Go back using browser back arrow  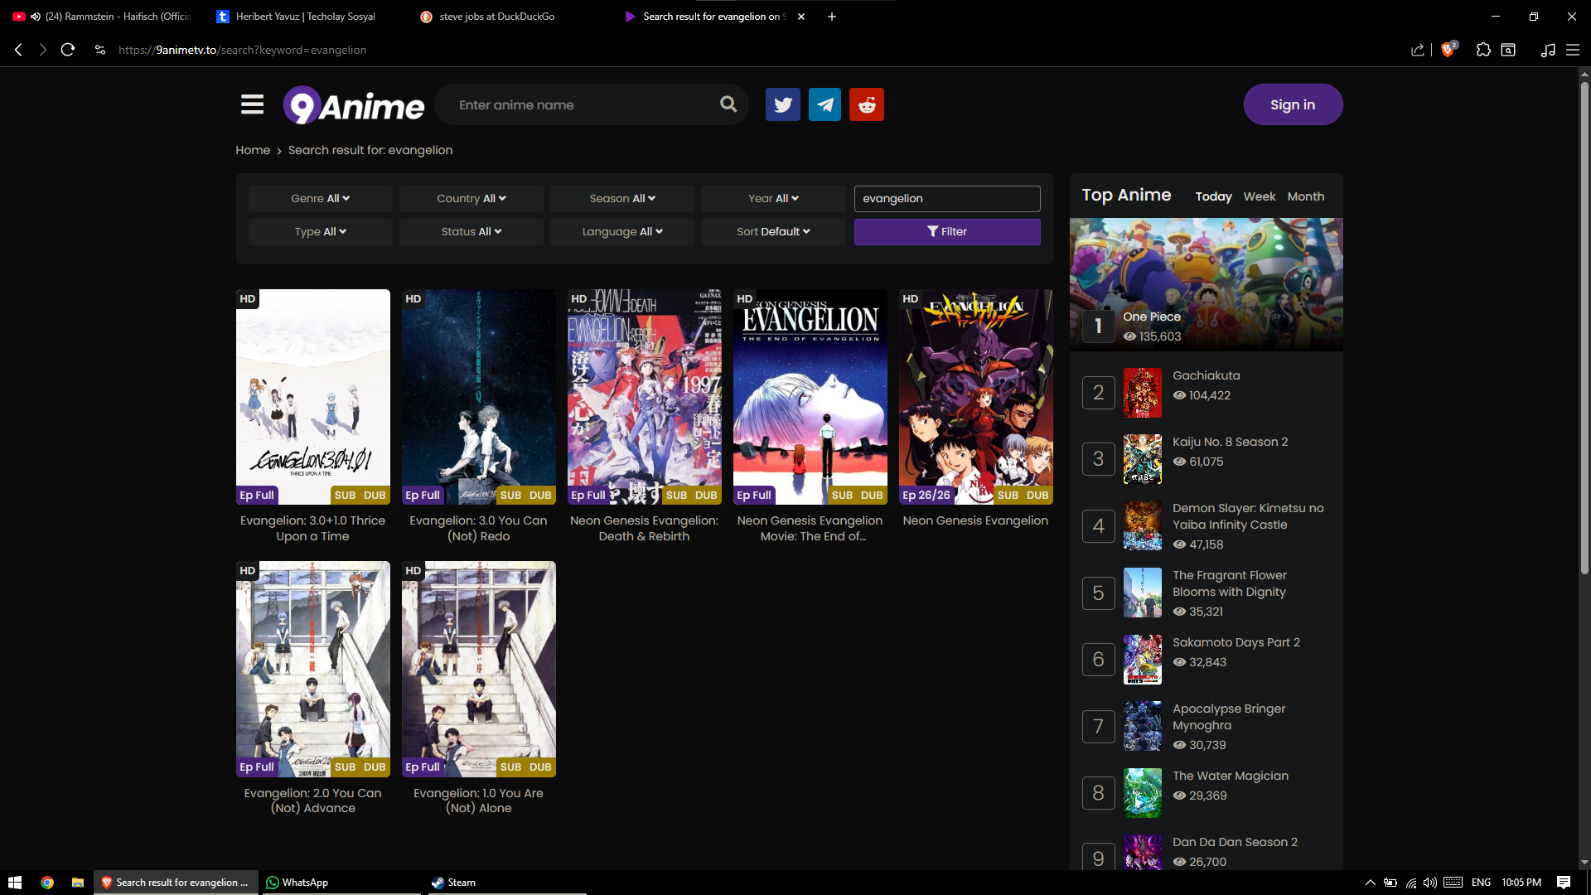pos(18,50)
